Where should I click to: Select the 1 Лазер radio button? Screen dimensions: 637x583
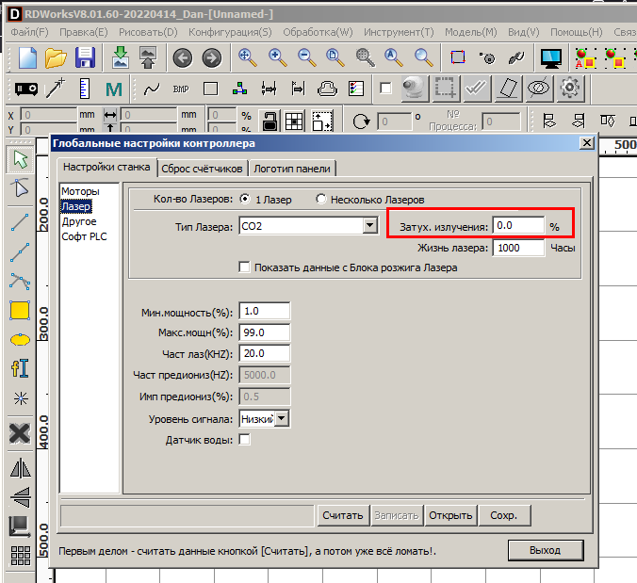(245, 199)
